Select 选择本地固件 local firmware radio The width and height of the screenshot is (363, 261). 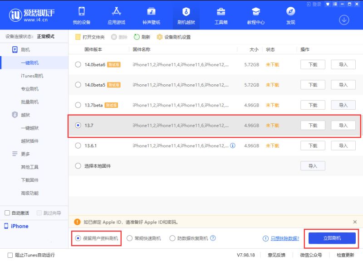coord(78,166)
